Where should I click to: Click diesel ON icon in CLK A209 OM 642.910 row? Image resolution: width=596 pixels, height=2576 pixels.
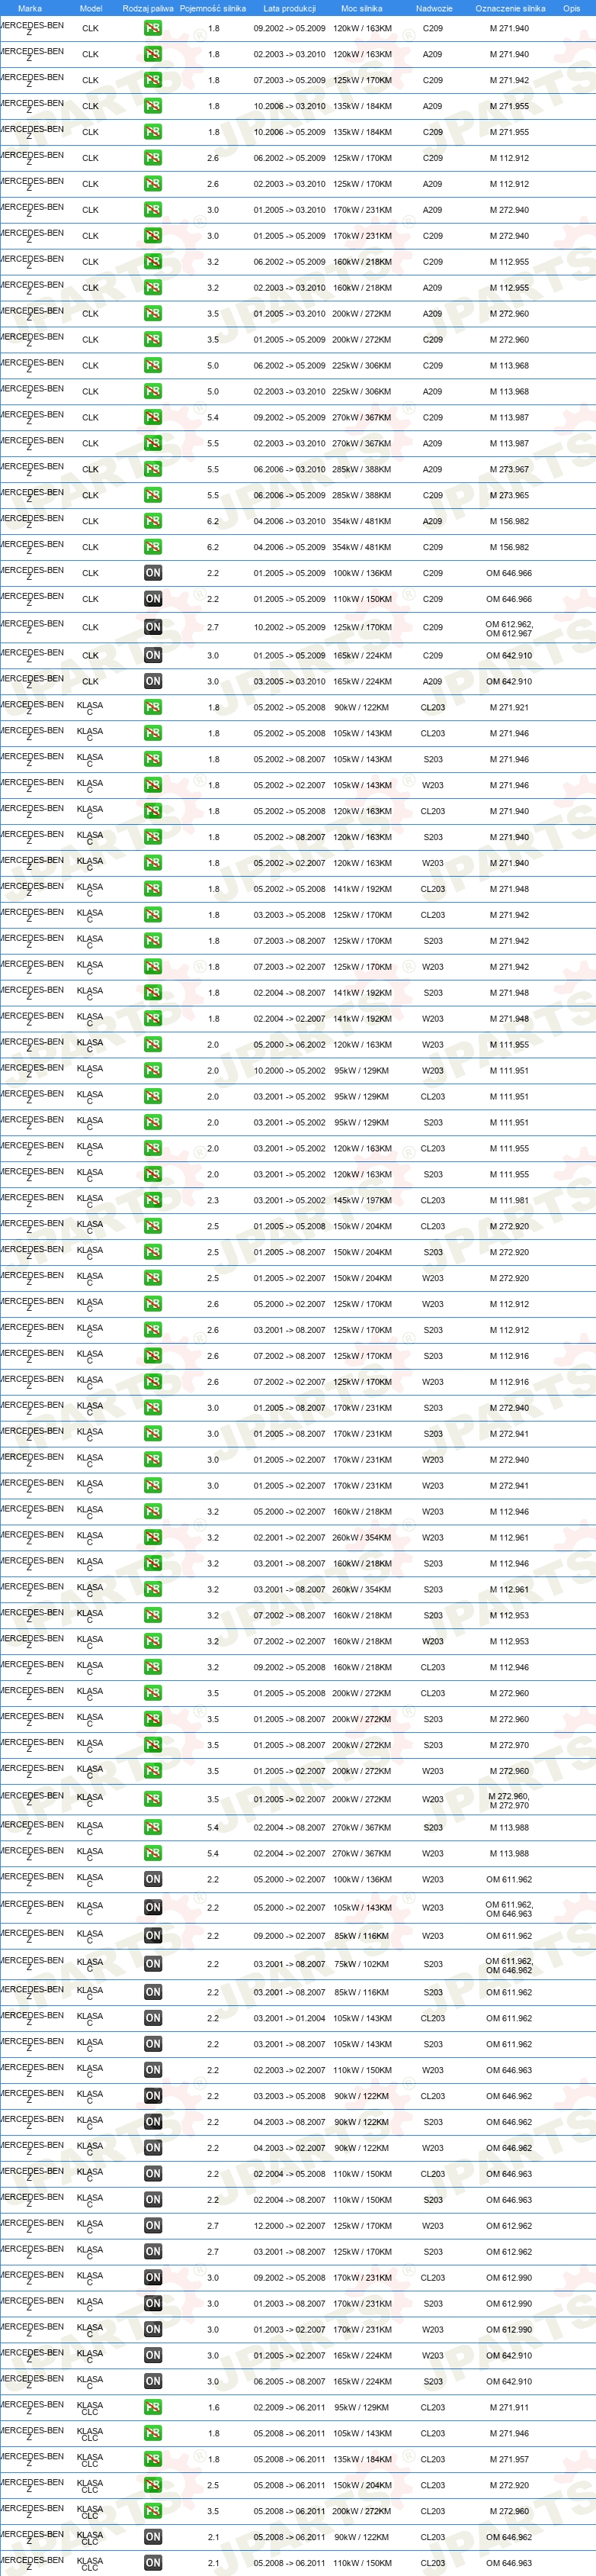click(152, 681)
